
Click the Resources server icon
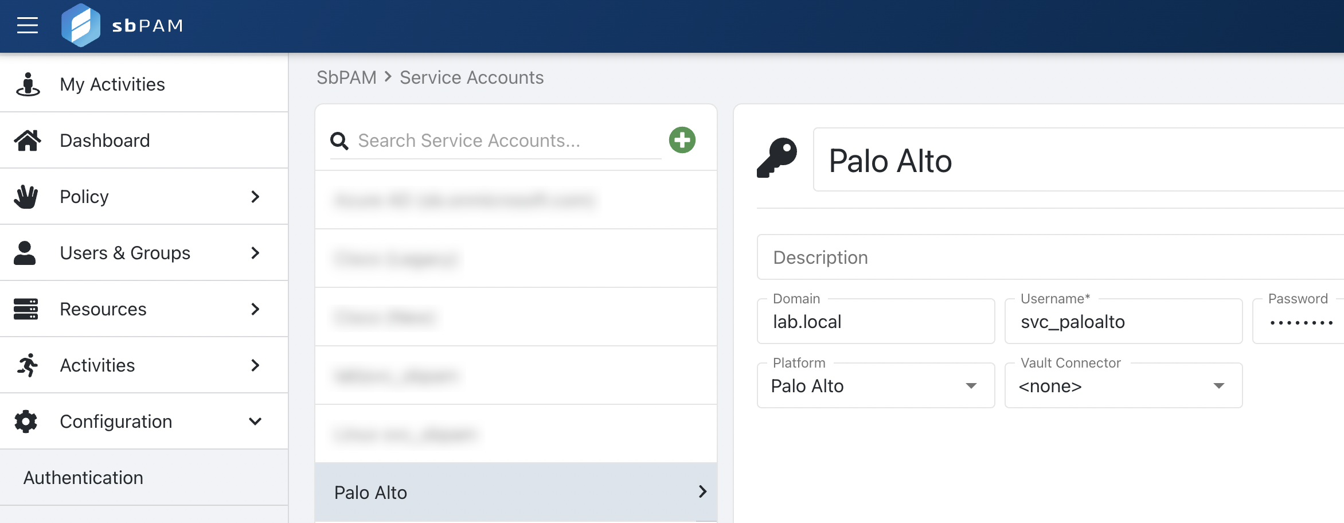pos(26,309)
